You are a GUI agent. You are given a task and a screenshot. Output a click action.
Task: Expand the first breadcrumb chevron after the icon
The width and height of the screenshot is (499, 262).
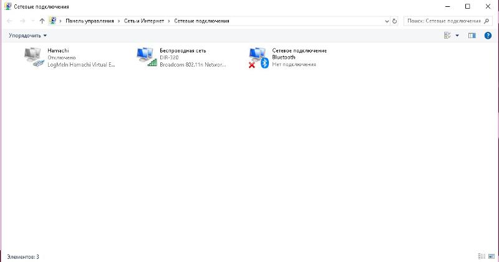coord(61,21)
